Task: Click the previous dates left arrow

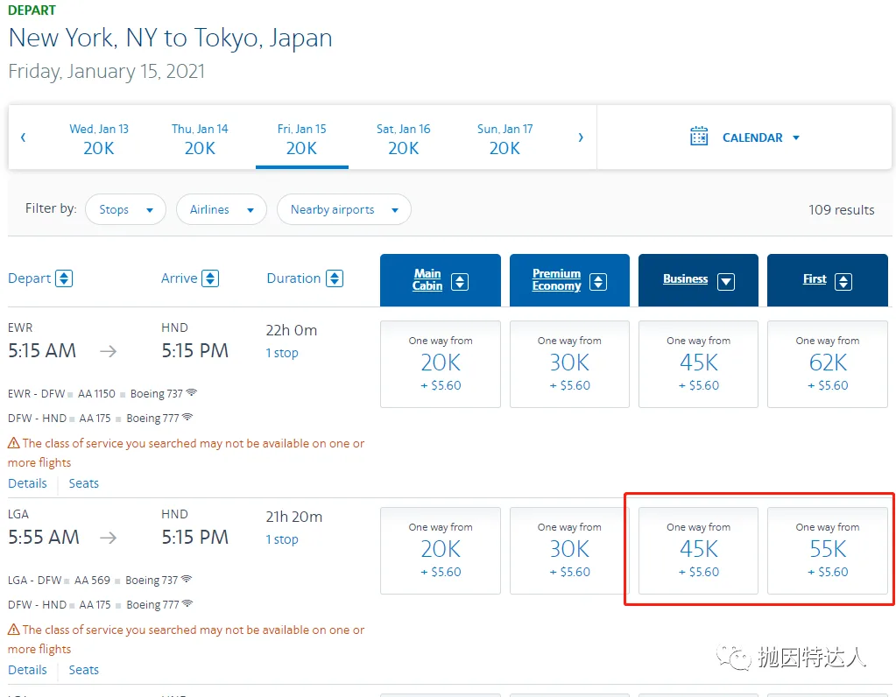Action: [x=24, y=137]
